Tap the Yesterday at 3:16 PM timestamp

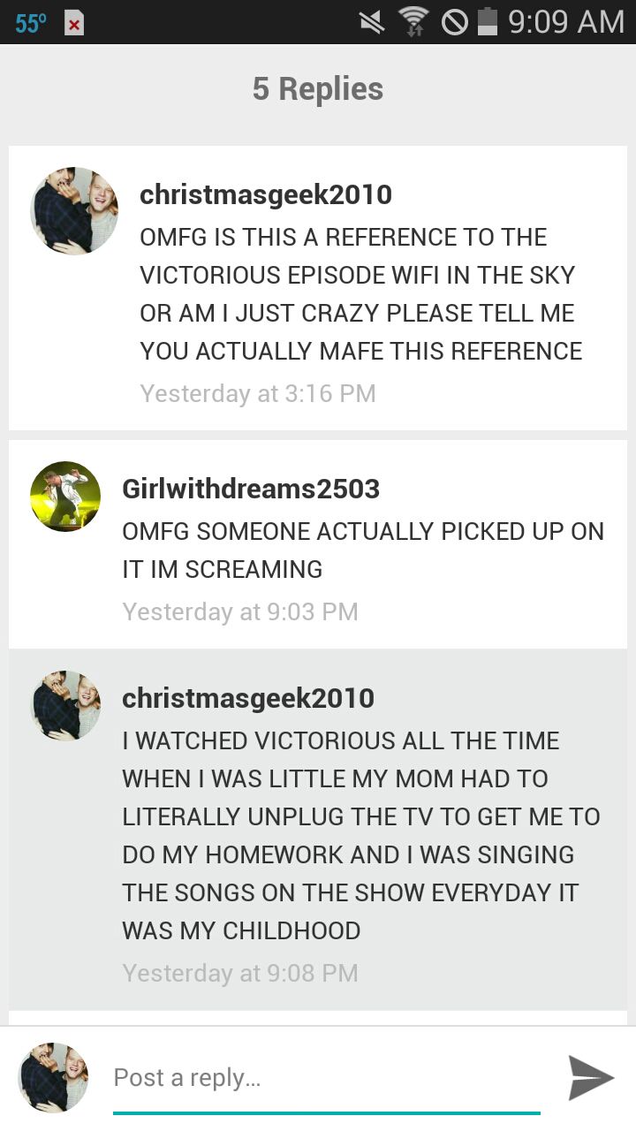tap(258, 393)
